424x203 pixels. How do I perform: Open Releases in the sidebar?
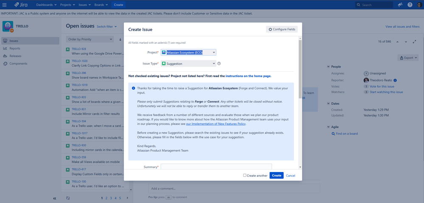(x=15, y=56)
